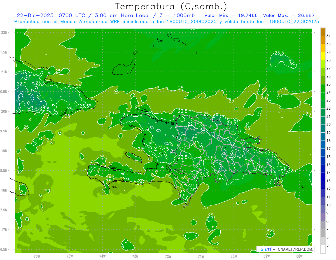Click the 69W longitude axis label
The width and height of the screenshot is (336, 260).
[x=267, y=256]
